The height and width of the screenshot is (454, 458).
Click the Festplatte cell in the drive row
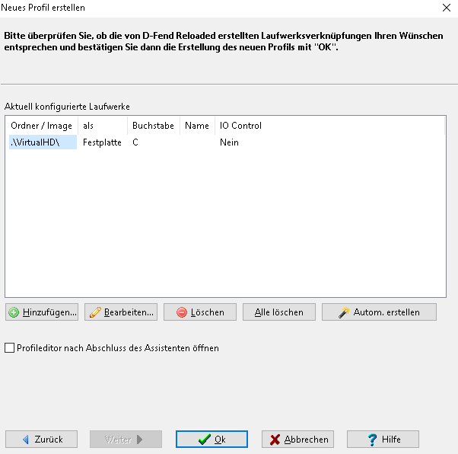point(102,142)
